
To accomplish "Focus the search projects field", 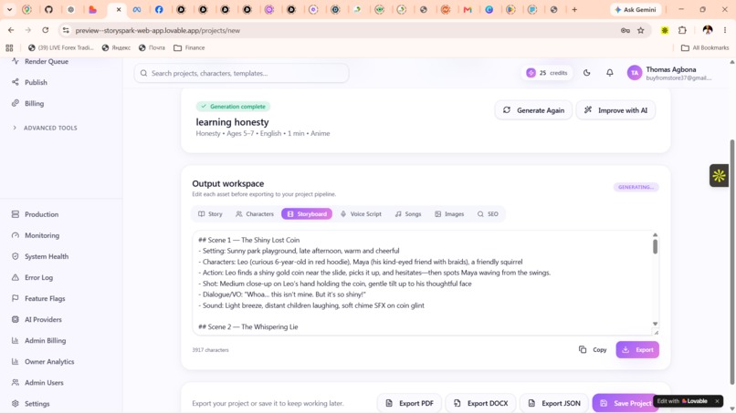I will click(x=241, y=73).
